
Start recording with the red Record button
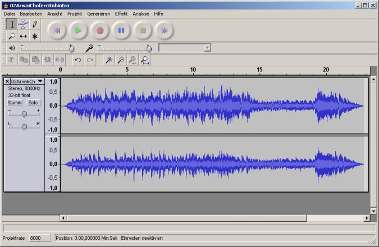click(x=100, y=30)
